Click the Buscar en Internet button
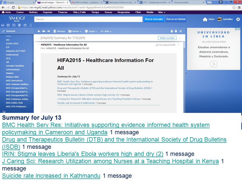Viewport: 242px width, 181px height. coord(176,19)
